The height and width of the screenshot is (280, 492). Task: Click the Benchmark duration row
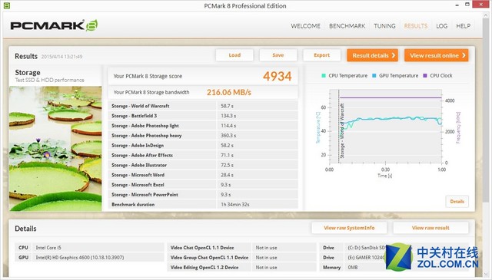pyautogui.click(x=203, y=205)
